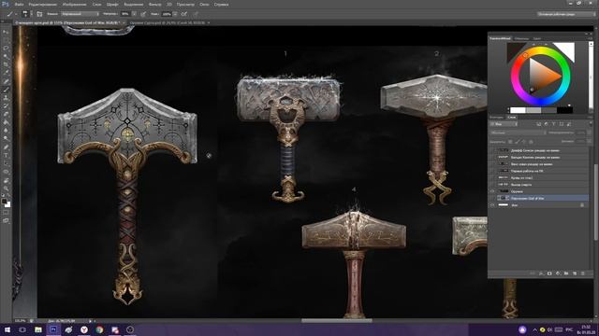Image resolution: width=599 pixels, height=336 pixels.
Task: Hide the Фон background layer
Action: (492, 205)
